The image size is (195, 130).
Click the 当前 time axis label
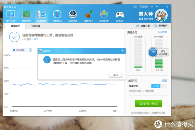tap(115, 111)
